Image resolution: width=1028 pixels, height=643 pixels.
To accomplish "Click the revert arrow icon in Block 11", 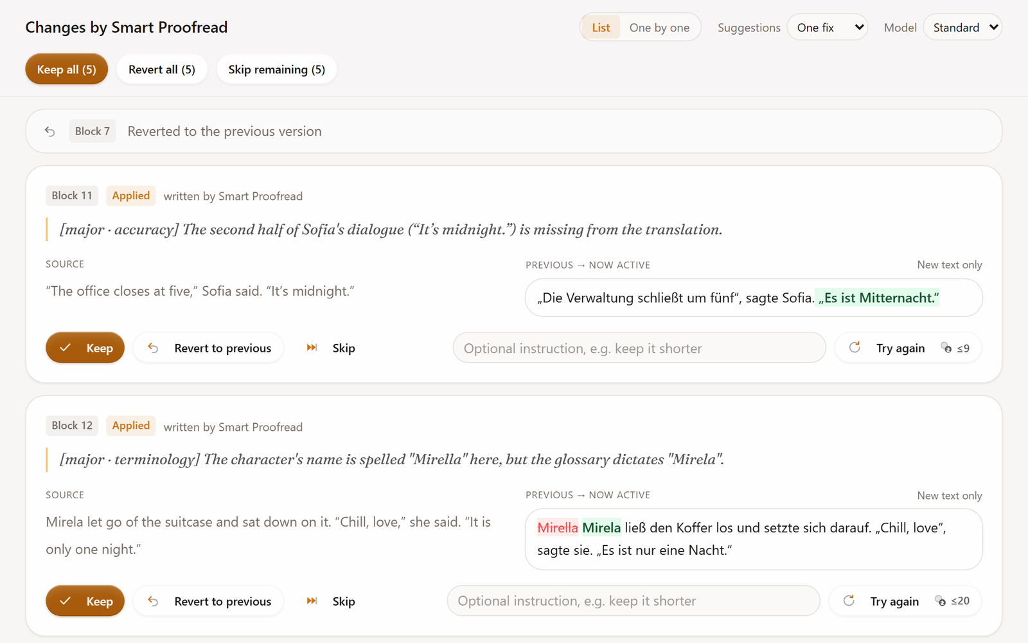I will [x=153, y=348].
